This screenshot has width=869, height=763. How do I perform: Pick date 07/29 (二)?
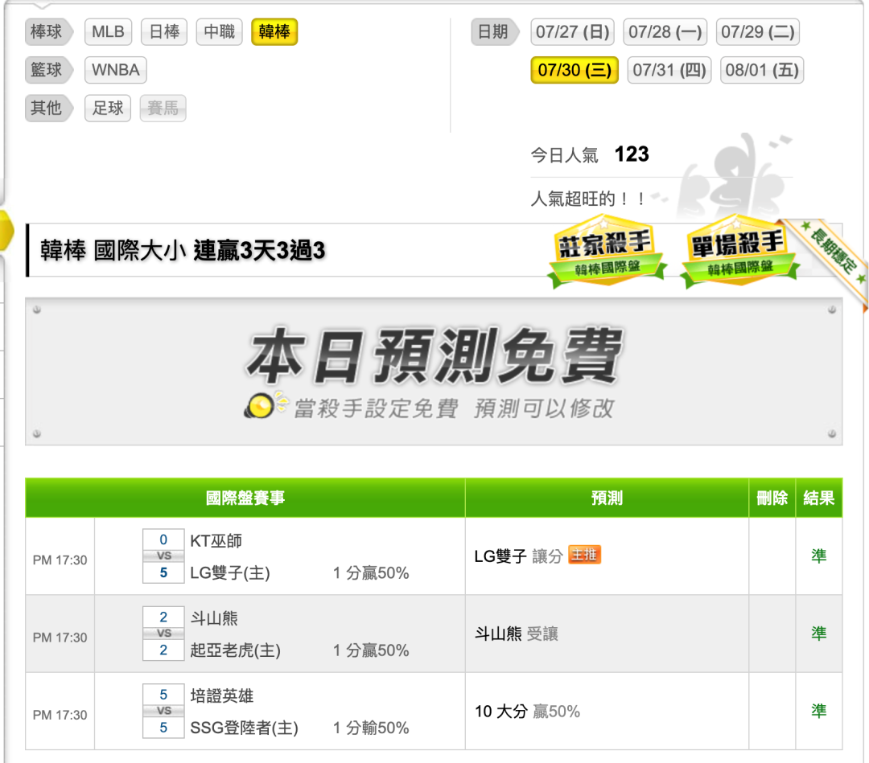coord(758,31)
